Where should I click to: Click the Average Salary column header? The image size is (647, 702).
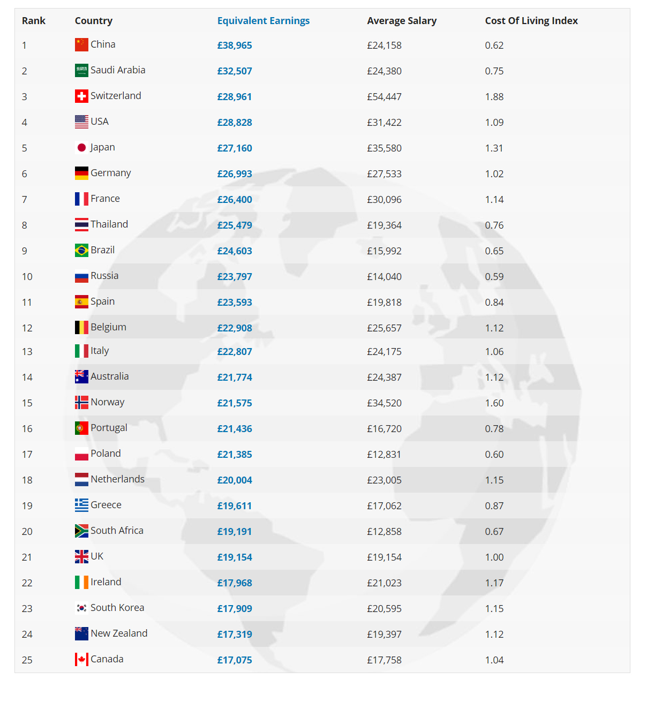coord(402,21)
